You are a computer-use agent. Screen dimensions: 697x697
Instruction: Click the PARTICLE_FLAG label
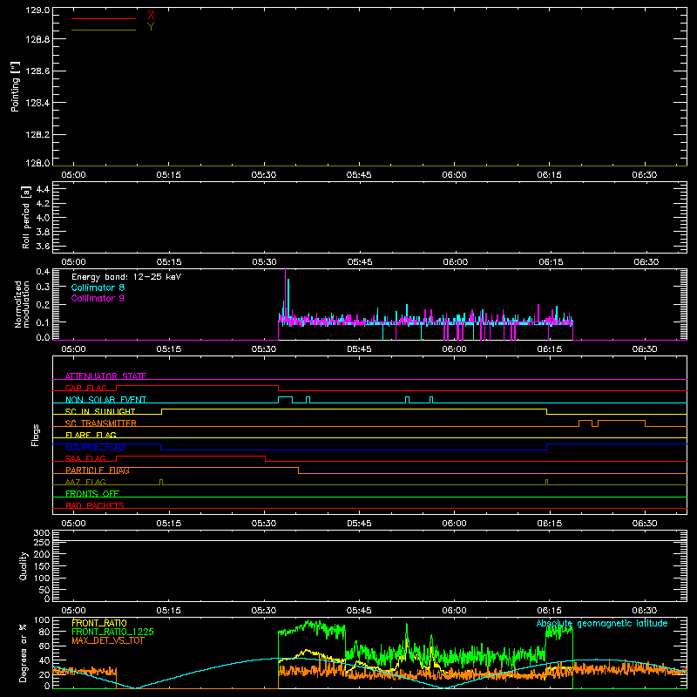click(98, 470)
